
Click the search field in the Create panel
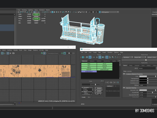(86, 85)
